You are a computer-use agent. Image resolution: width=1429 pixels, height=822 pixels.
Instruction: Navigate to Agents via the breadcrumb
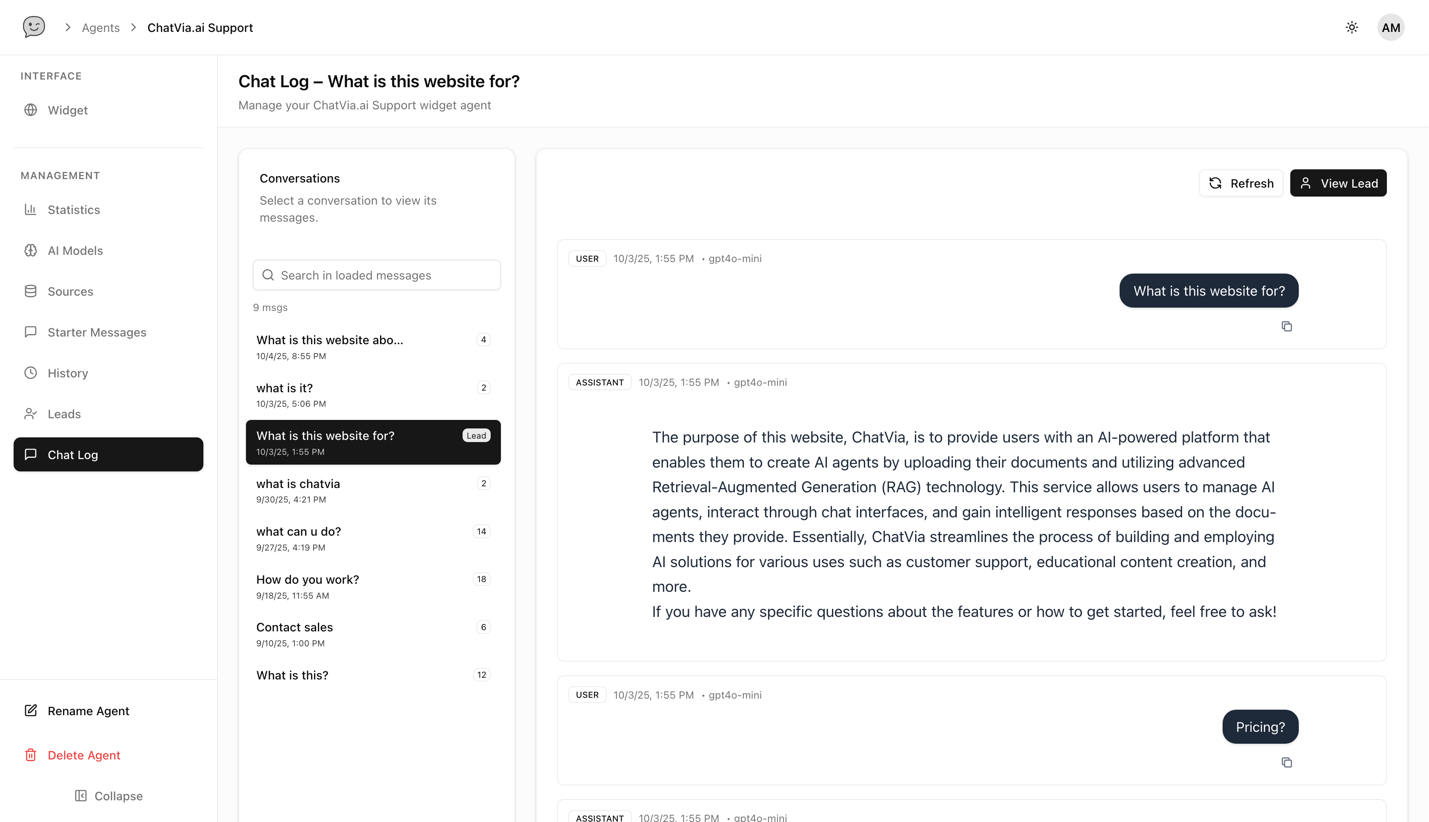pos(100,27)
